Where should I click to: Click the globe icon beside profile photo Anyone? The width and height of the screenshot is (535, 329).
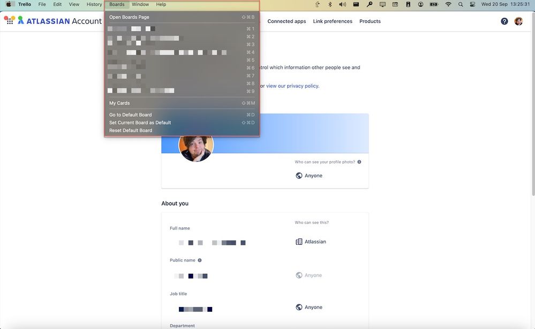299,175
